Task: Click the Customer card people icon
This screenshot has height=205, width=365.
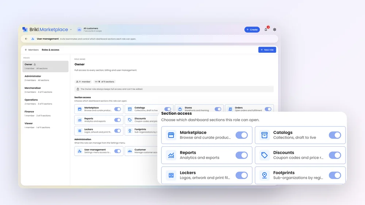Action: (x=130, y=151)
